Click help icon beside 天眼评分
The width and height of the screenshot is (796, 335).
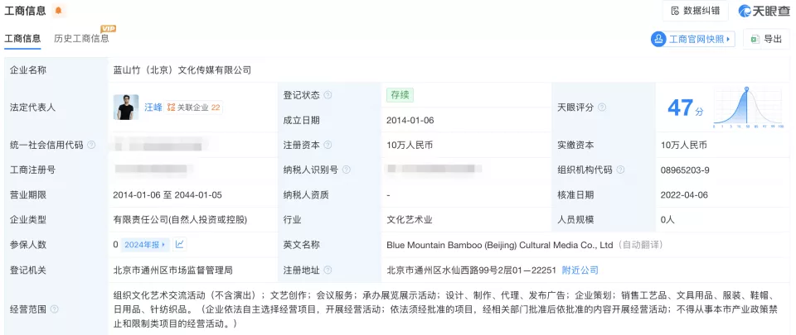602,108
